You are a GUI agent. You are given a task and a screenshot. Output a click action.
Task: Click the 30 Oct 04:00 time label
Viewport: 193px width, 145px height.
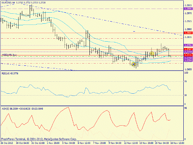pos(23,143)
